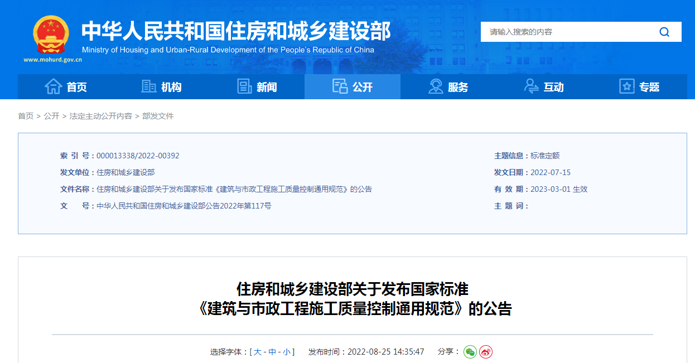Click the topic value 标准定额
The image size is (695, 363).
[x=545, y=156]
